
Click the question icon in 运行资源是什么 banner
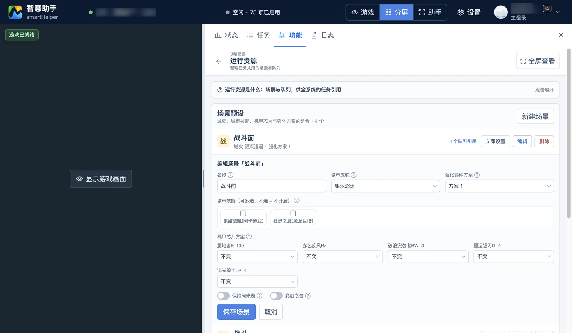click(220, 90)
